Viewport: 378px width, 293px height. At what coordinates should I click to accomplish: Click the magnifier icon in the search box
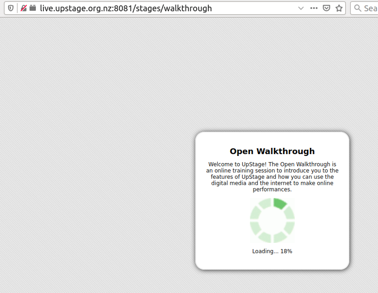(358, 8)
